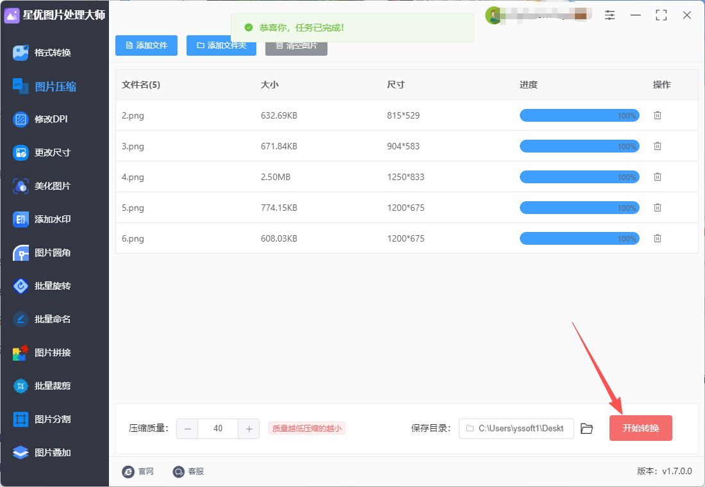
Task: Select the 2.png file name
Action: click(x=133, y=115)
